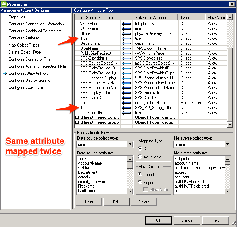237x227 pixels.
Task: Open Map Object Types page
Action: (x=24, y=45)
